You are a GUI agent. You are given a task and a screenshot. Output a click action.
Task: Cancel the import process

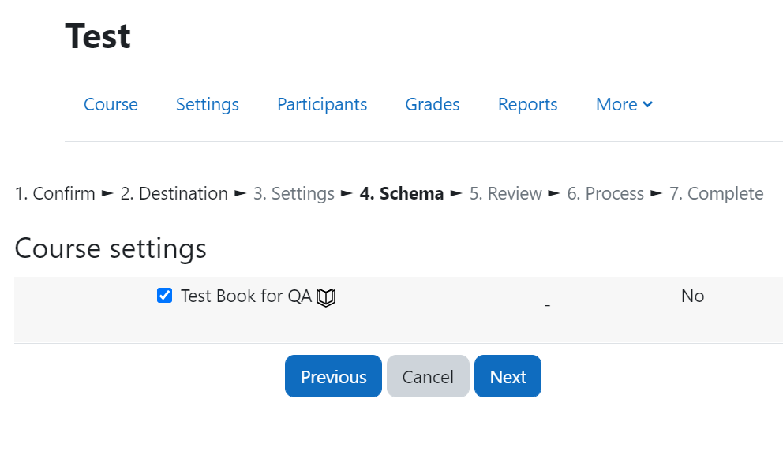(x=428, y=377)
